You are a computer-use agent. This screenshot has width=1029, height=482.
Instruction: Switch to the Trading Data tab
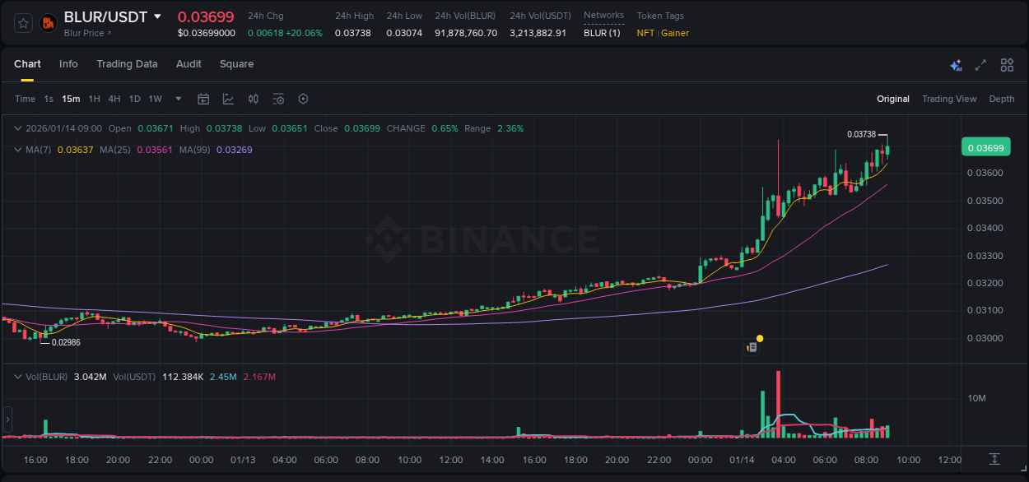click(127, 64)
